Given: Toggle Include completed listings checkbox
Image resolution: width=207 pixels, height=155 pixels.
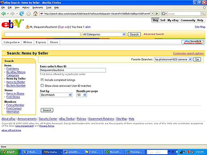Looking at the screenshot, I should [x=42, y=80].
